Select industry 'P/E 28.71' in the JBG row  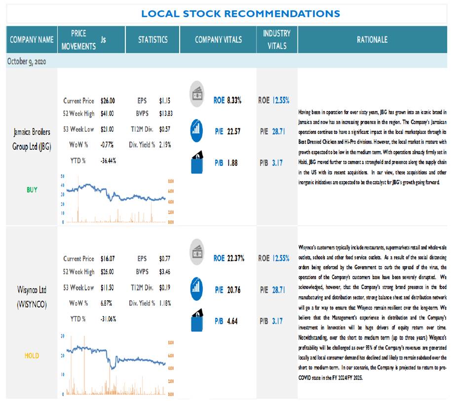coord(272,131)
